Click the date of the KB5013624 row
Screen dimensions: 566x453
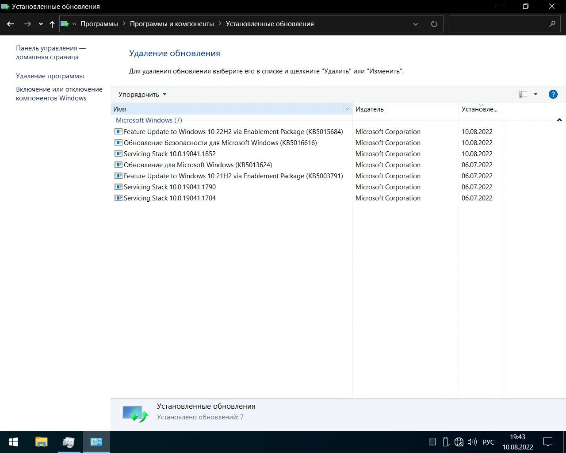[x=477, y=165]
